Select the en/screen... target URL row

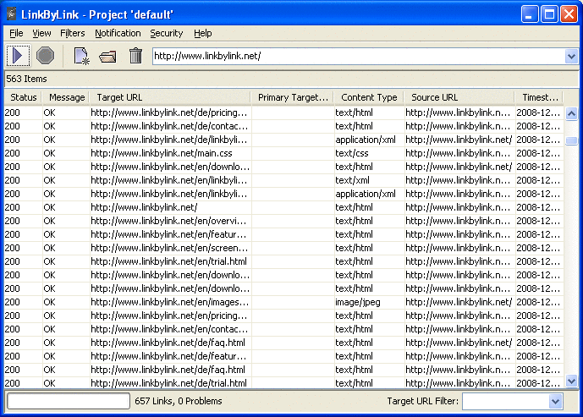click(283, 248)
